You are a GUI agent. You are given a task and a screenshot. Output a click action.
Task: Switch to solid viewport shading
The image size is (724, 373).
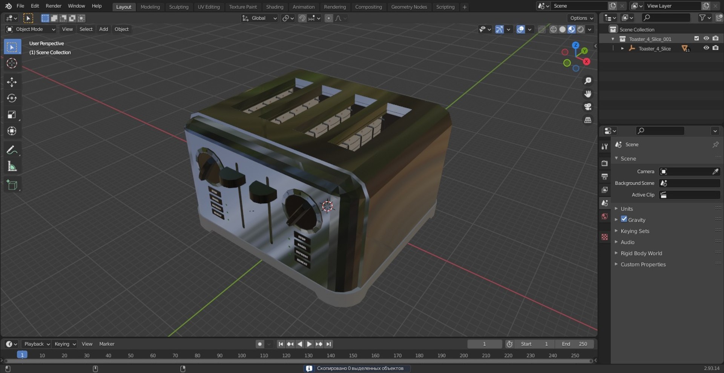coord(562,29)
